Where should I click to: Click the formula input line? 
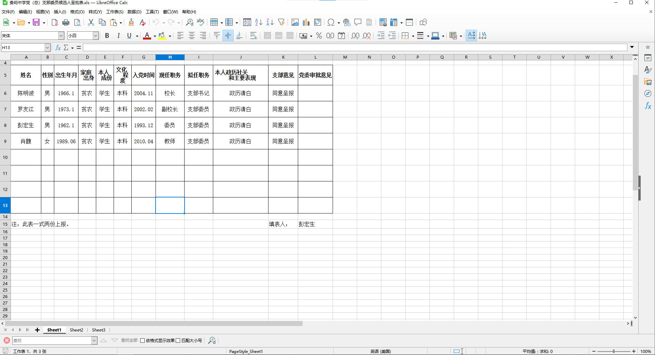355,47
